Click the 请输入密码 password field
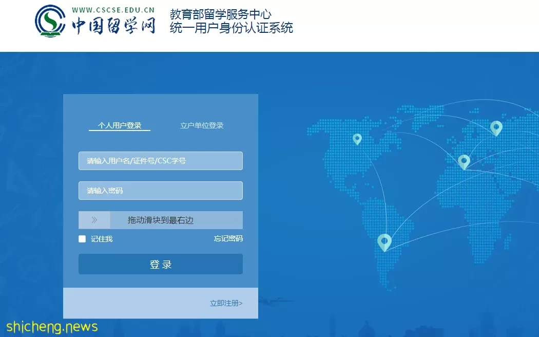 coord(161,191)
